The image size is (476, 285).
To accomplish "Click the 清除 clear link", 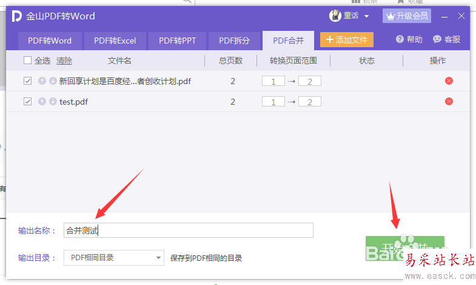I will tap(64, 61).
